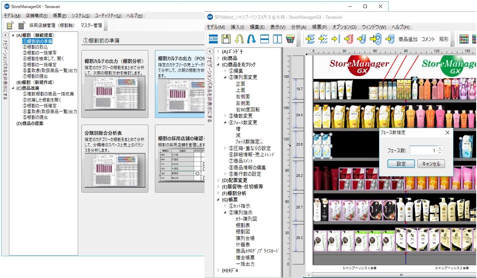Click the arrow with question mark icon
The width and height of the screenshot is (477, 278).
tap(376, 39)
